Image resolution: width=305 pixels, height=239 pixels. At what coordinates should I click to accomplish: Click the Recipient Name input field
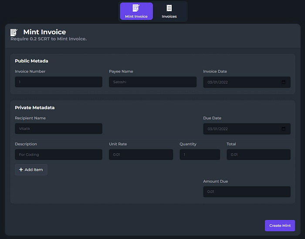point(58,128)
